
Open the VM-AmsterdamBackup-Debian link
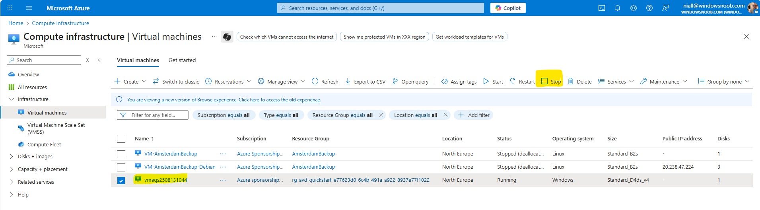[180, 167]
